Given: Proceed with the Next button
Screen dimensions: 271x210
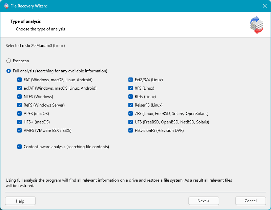Looking at the screenshot, I should coord(204,201).
